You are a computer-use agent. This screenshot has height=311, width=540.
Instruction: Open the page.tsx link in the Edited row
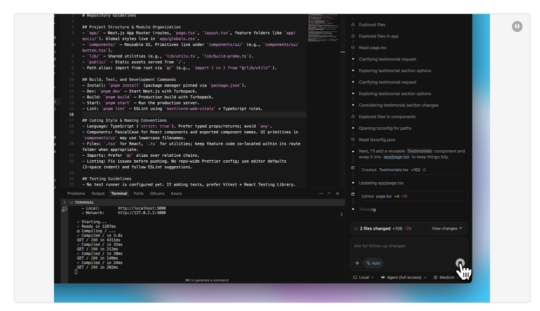(x=383, y=196)
